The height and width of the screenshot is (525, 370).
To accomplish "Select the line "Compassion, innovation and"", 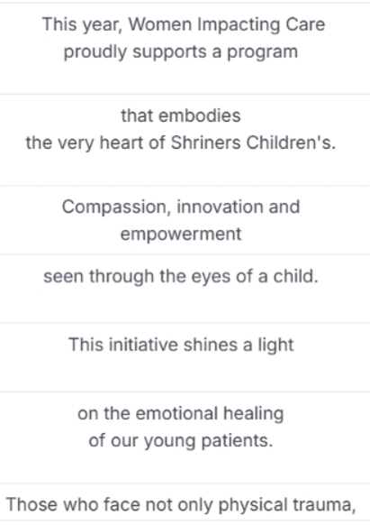I will 181,207.
